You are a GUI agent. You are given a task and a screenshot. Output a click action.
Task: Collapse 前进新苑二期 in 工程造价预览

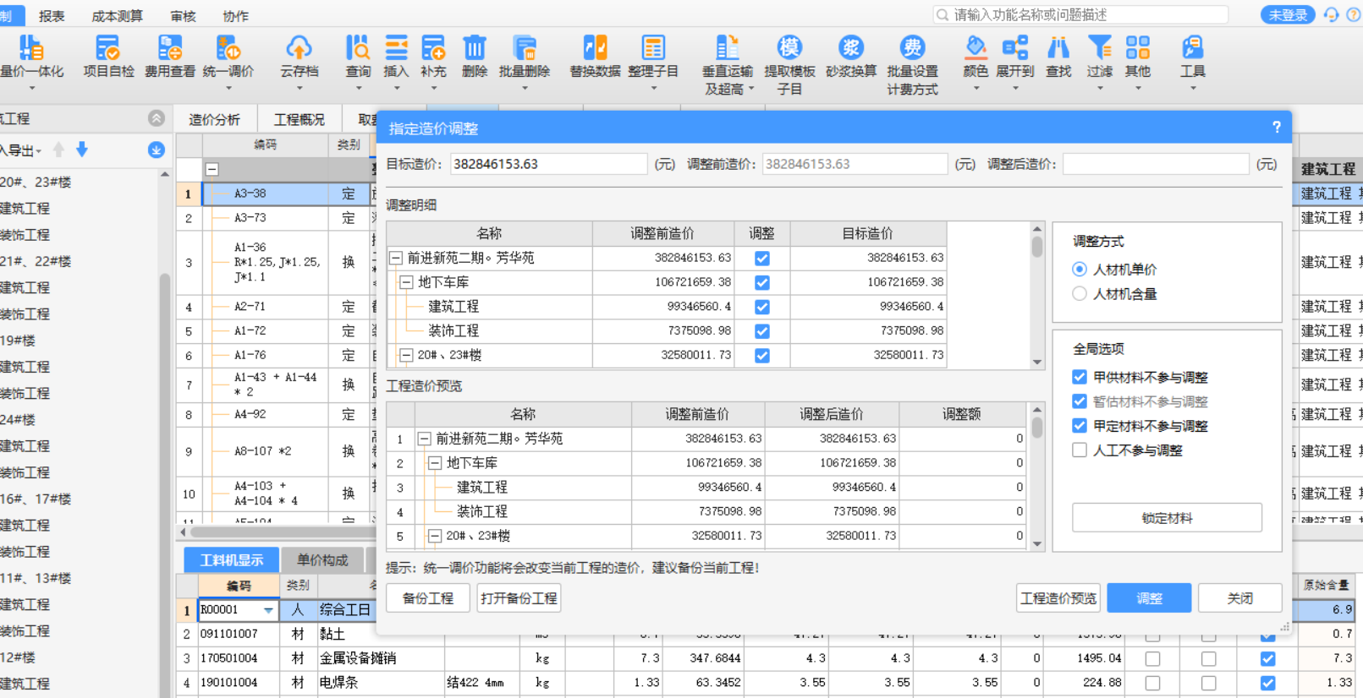pos(425,439)
